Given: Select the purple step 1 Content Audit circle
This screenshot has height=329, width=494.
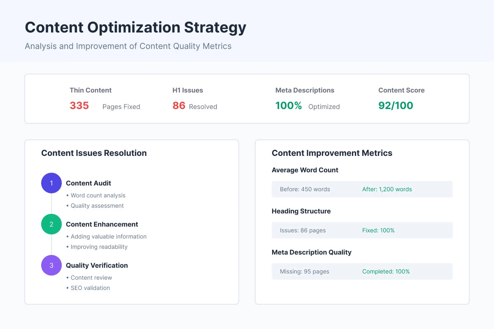Looking at the screenshot, I should click(51, 183).
